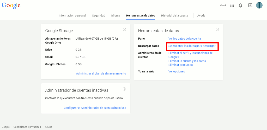
Task: Click Administrar el plan de almacenamiento
Action: click(x=101, y=73)
